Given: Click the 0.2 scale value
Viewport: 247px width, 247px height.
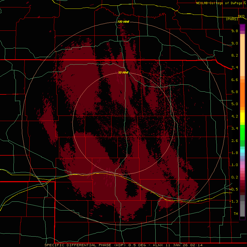Looking at the screenshot, I should 235,177.
